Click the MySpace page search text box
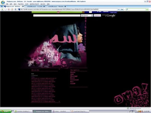 pyautogui.click(x=57, y=16)
